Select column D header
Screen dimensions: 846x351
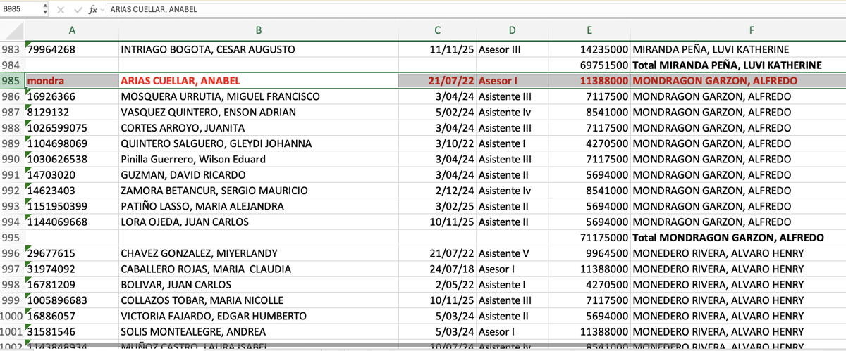512,30
